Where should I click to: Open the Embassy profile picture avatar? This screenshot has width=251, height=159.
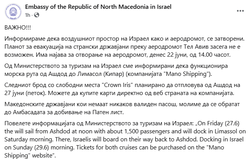[13, 11]
